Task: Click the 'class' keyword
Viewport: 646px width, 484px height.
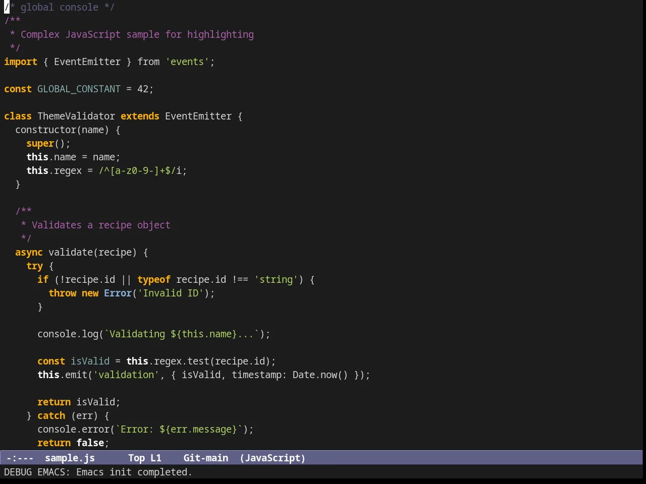Action: (x=18, y=116)
